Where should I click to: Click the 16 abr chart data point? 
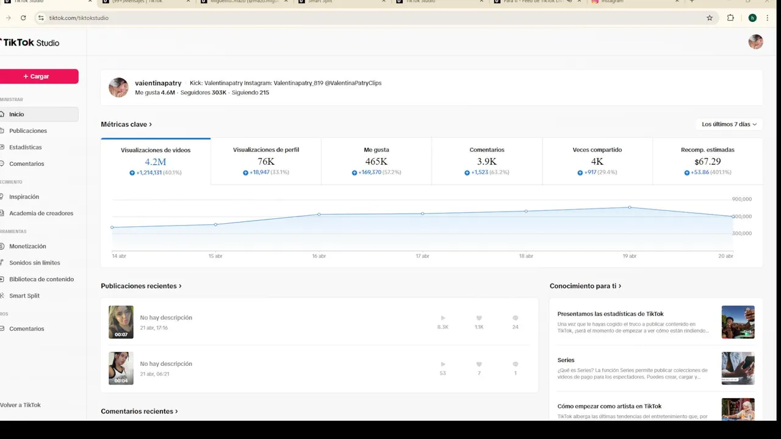pos(319,214)
